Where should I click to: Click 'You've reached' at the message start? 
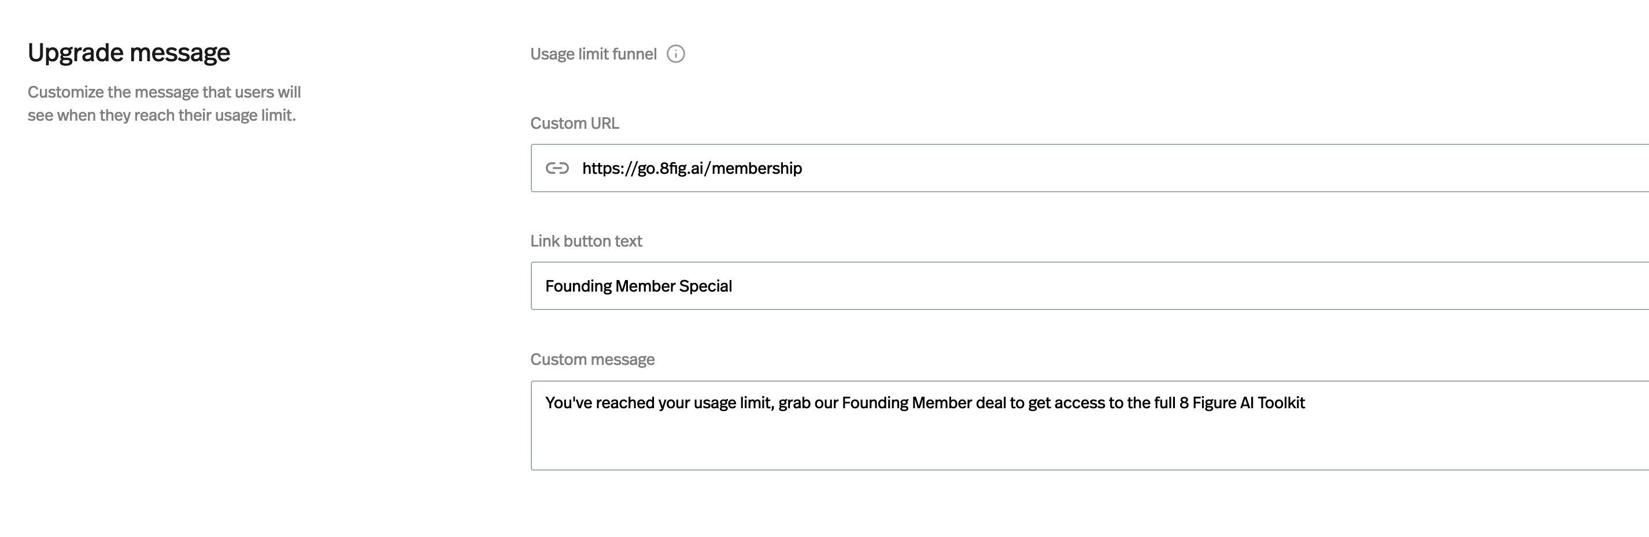(x=593, y=403)
